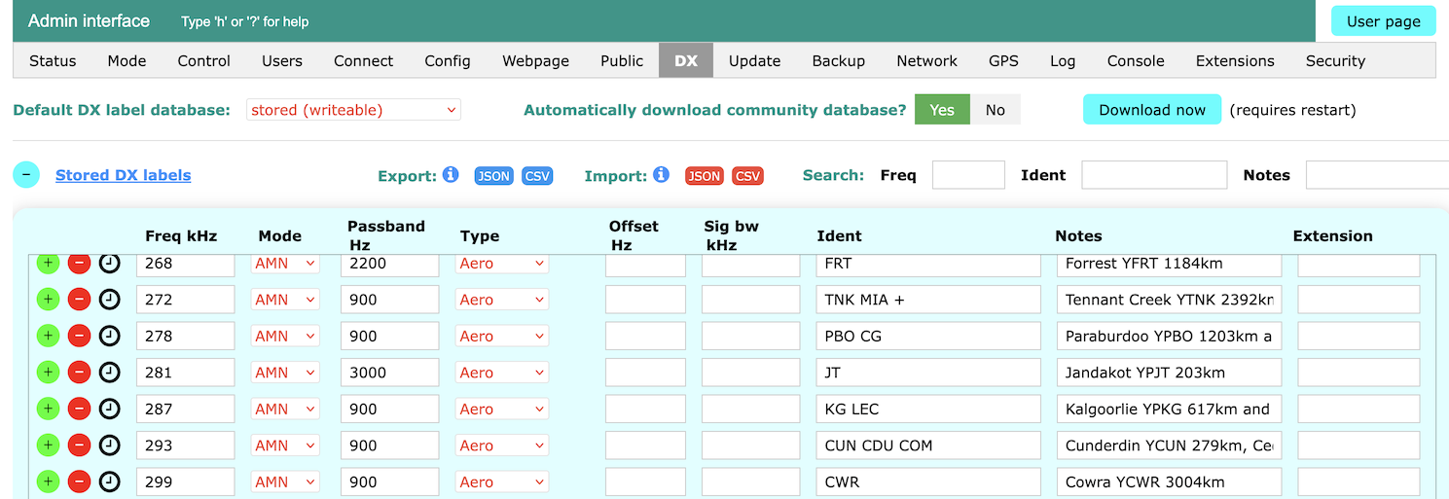1449x499 pixels.
Task: Click the clock icon for the 272 kHz row
Action: tap(110, 300)
